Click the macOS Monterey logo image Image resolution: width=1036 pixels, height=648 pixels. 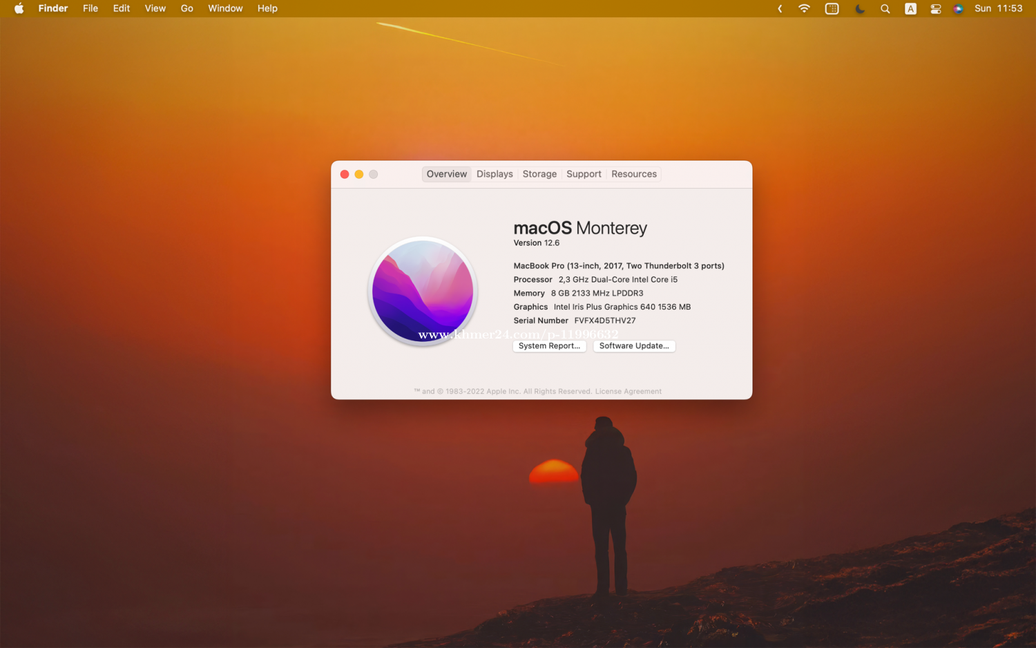click(x=423, y=291)
